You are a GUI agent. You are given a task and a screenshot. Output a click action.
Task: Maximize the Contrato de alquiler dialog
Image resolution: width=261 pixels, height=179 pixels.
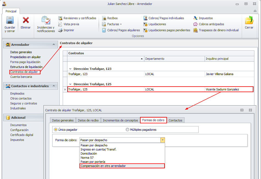pyautogui.click(x=242, y=110)
